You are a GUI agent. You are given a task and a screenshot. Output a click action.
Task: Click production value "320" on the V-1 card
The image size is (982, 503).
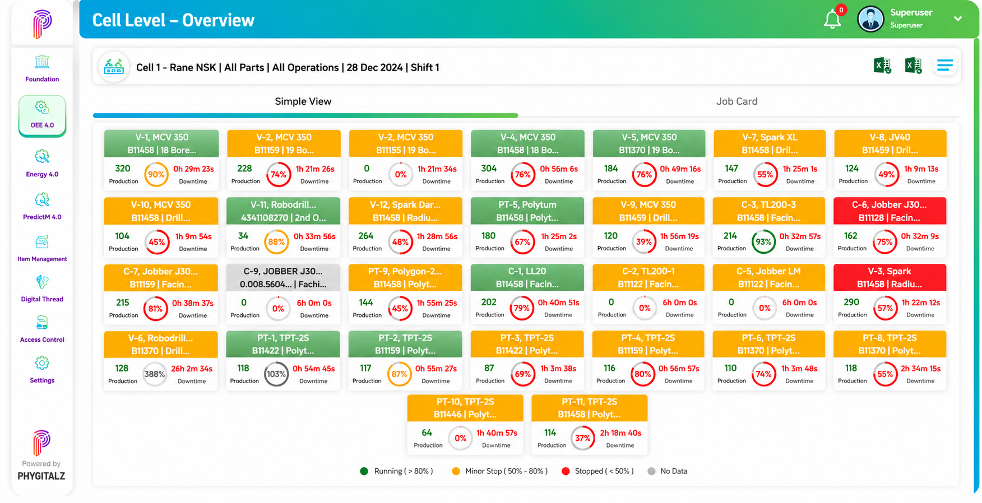pyautogui.click(x=123, y=169)
